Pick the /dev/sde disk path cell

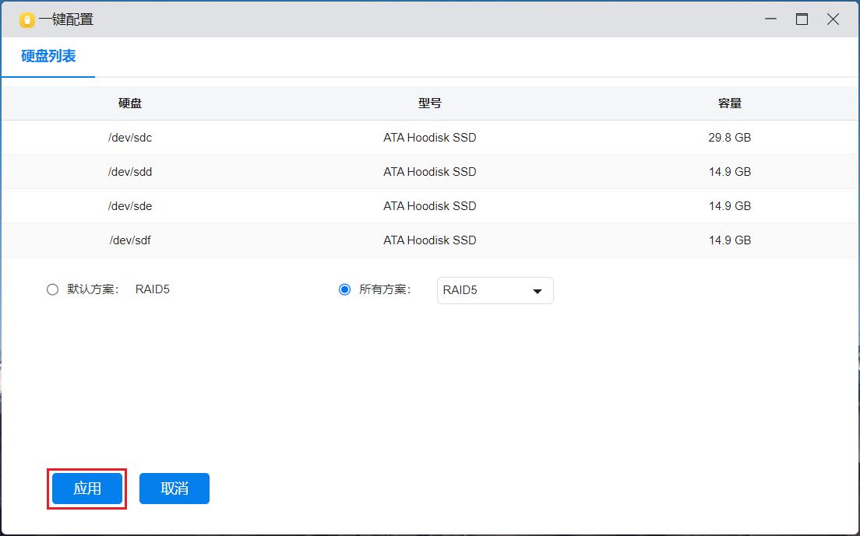point(130,206)
